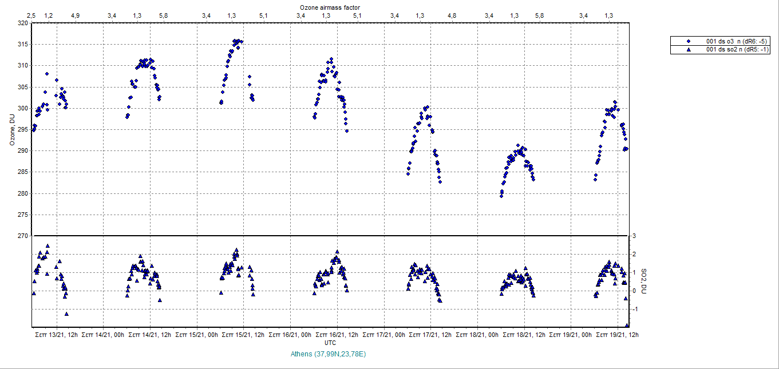Screen dimensions: 779x369
Task: Click the triangle marker in the SO2 legend
Action: [x=689, y=50]
